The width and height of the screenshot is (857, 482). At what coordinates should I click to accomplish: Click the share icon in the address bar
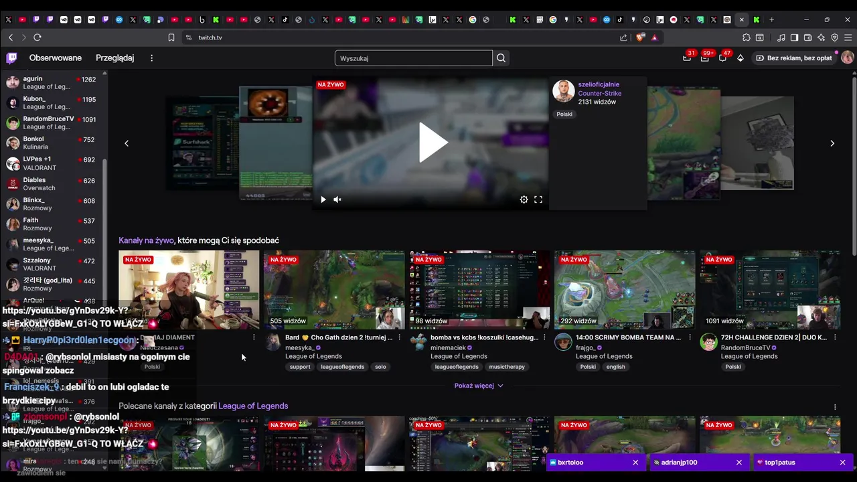pyautogui.click(x=624, y=37)
